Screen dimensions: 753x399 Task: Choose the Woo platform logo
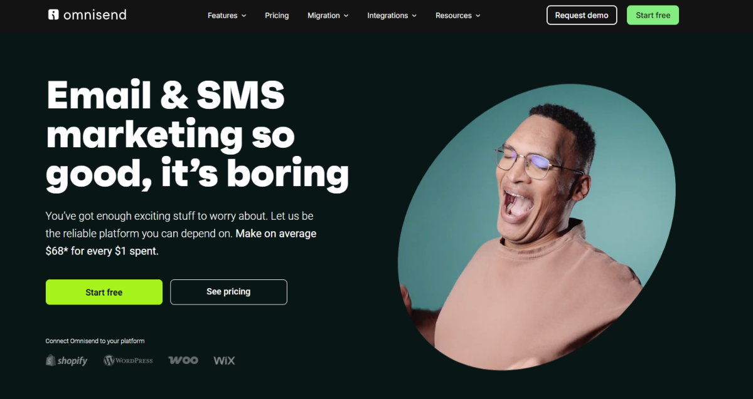tap(183, 360)
